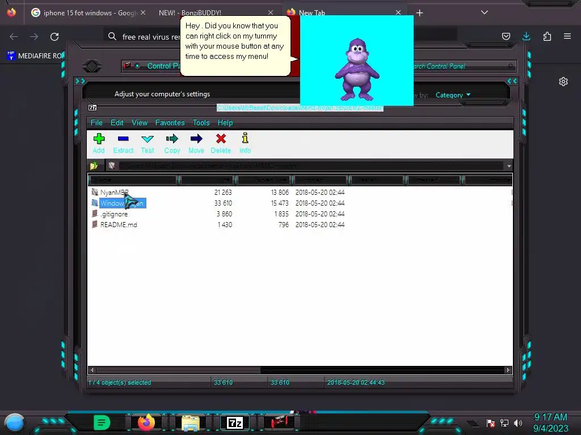The height and width of the screenshot is (435, 581).
Task: Open 7-Zip from the taskbar
Action: pyautogui.click(x=234, y=423)
